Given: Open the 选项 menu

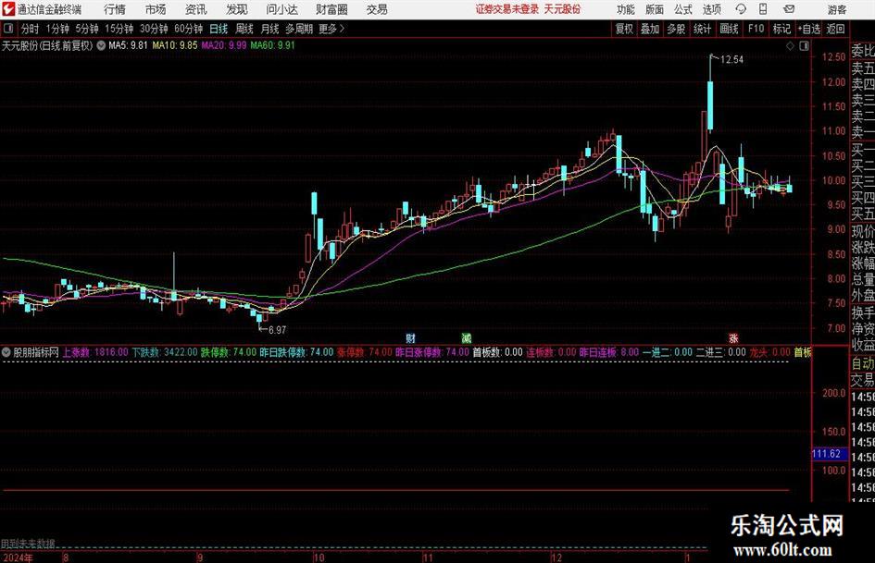Looking at the screenshot, I should 711,9.
